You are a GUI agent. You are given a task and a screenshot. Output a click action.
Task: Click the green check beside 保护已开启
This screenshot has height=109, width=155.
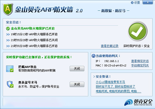8,29
